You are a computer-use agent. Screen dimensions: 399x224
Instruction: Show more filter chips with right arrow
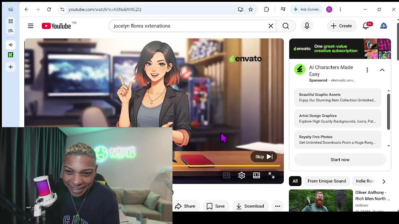click(x=384, y=181)
